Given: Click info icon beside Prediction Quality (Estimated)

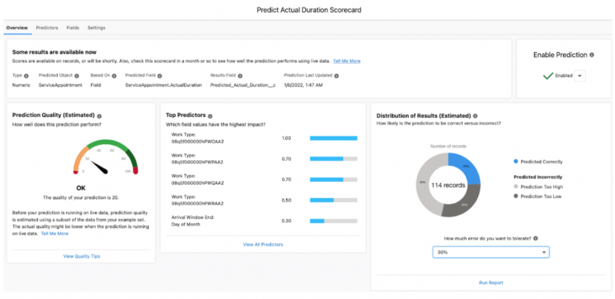Looking at the screenshot, I should click(x=100, y=116).
